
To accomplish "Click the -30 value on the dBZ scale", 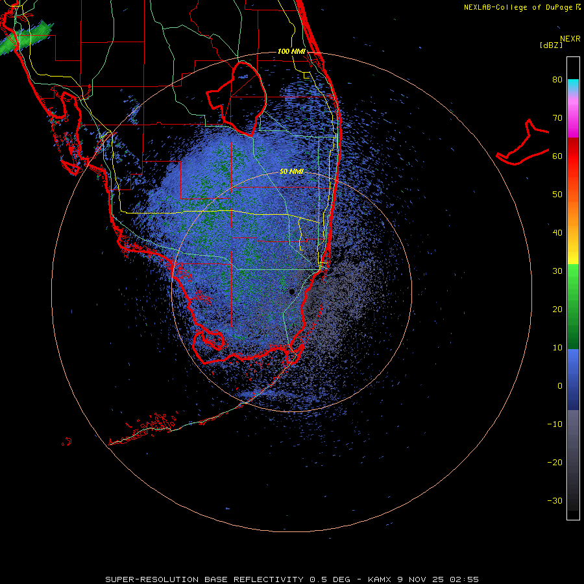I will [555, 500].
